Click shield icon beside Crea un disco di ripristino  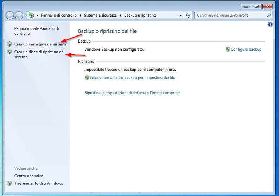9,52
